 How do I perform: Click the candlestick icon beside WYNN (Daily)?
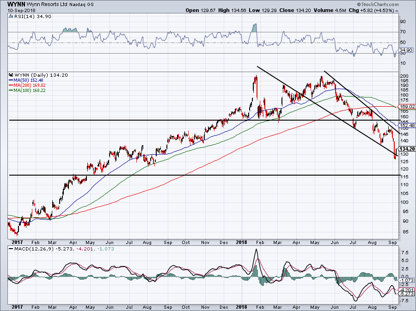click(10, 74)
